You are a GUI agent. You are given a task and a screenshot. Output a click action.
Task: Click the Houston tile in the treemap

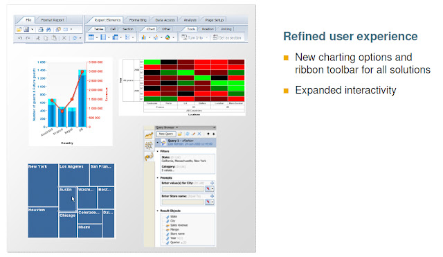pyautogui.click(x=43, y=222)
